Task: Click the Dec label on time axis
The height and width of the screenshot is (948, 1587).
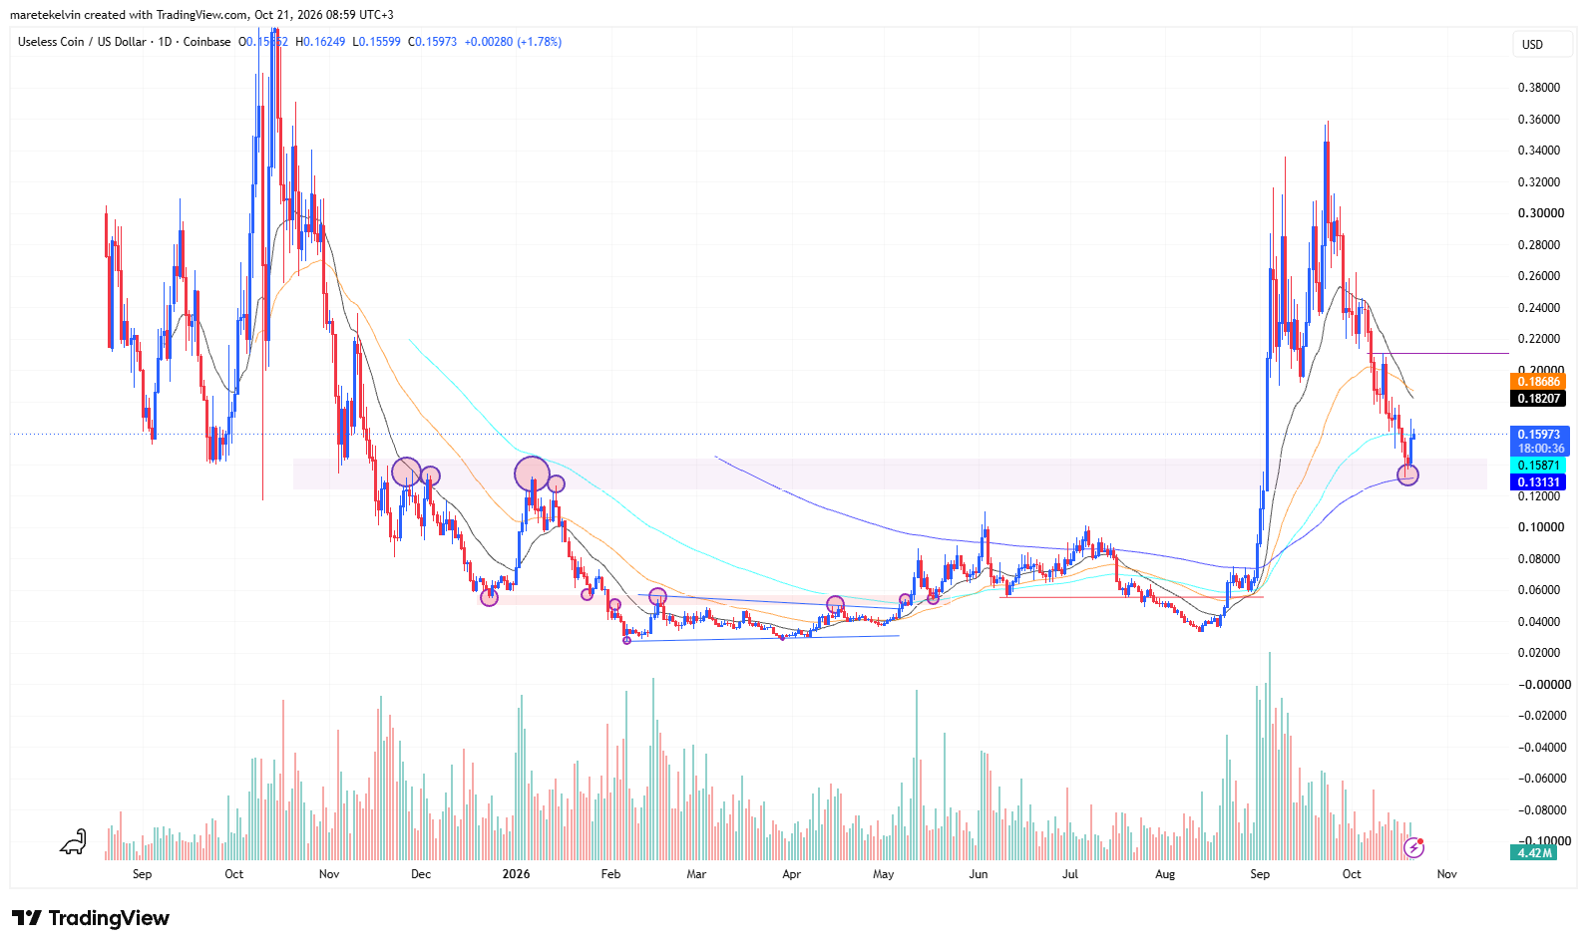Action: point(421,874)
